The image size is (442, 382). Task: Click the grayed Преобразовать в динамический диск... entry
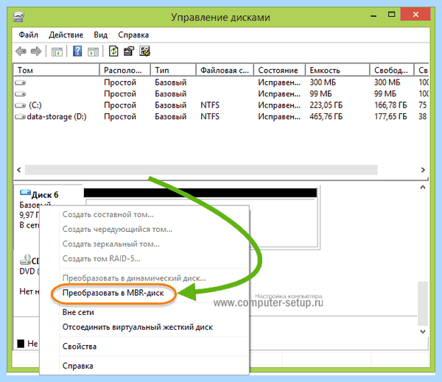click(x=134, y=278)
